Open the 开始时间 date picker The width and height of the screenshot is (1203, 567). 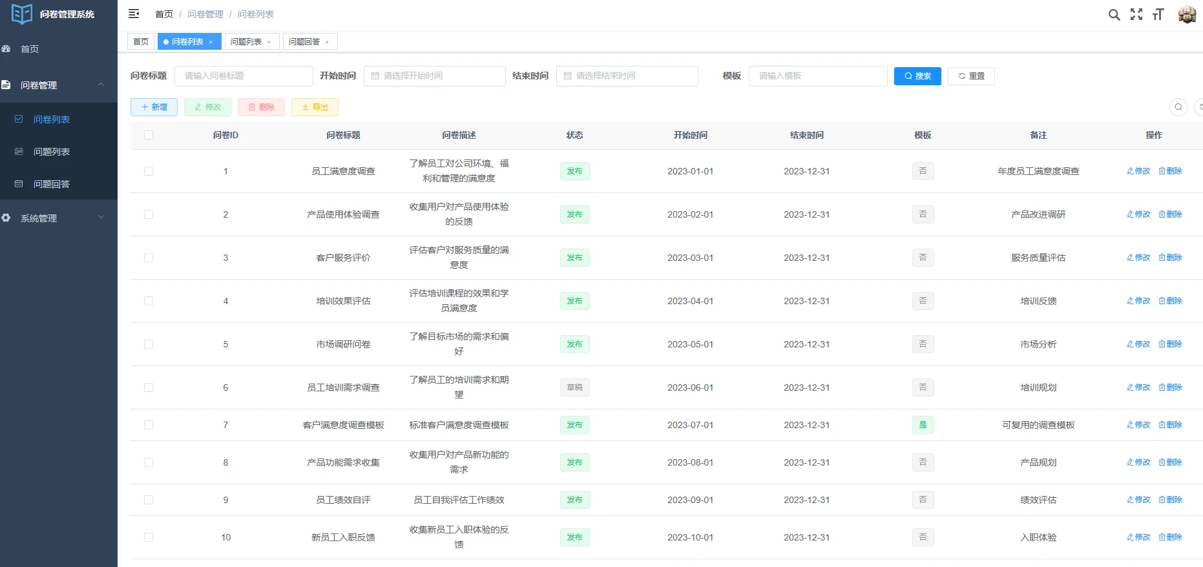point(434,76)
